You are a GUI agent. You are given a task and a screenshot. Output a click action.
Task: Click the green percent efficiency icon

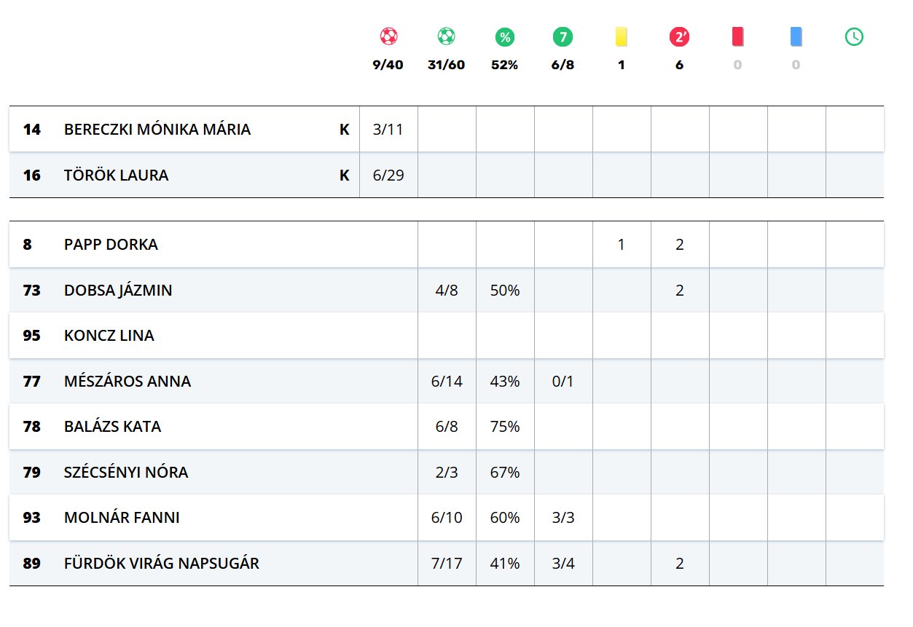point(504,36)
